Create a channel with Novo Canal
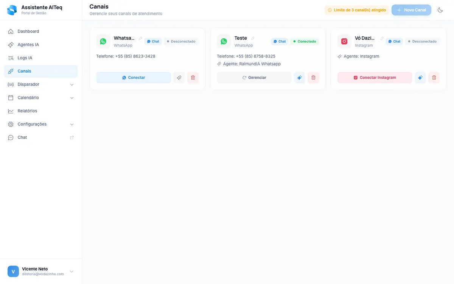This screenshot has width=454, height=284. tap(411, 10)
